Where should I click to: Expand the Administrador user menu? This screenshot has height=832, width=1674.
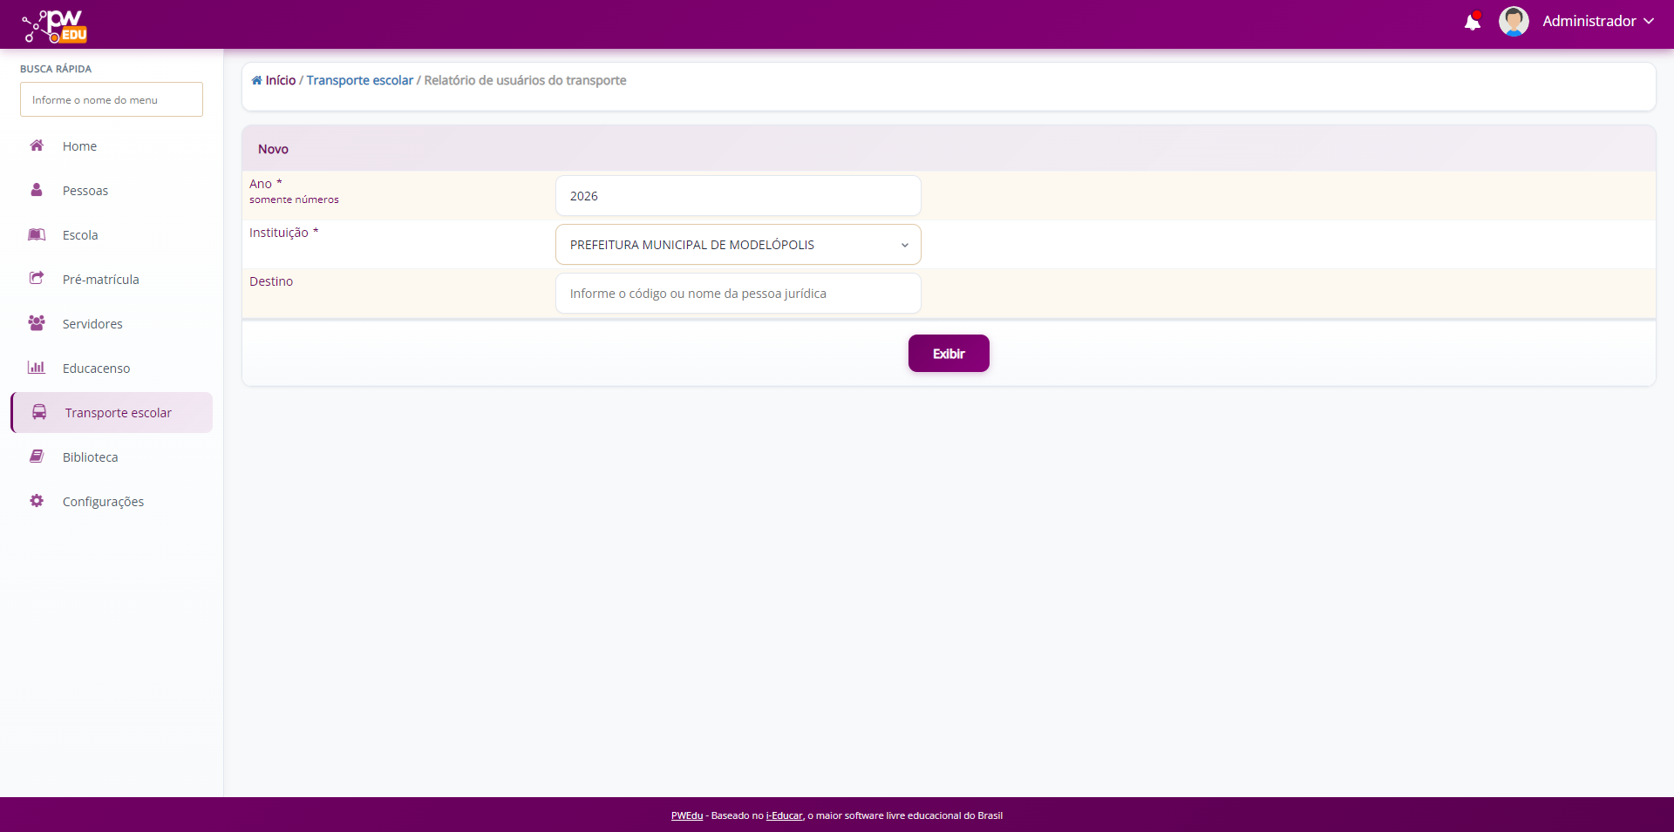[1597, 21]
